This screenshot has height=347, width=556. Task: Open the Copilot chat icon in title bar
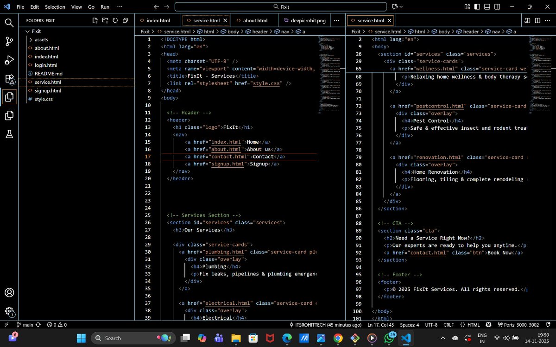tap(394, 7)
